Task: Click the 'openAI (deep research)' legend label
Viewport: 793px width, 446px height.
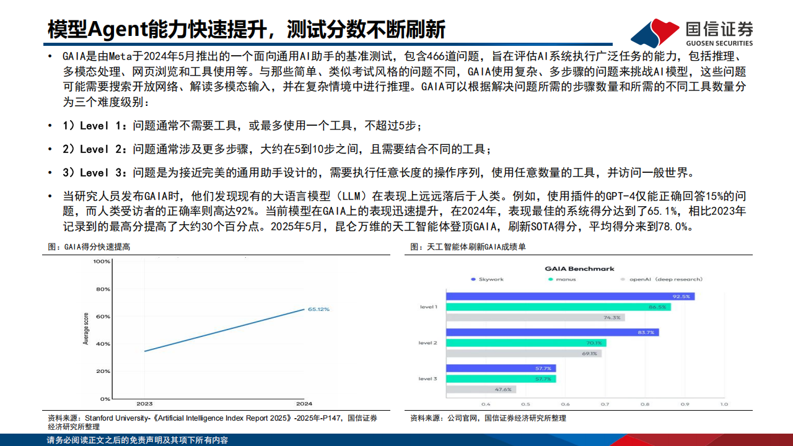Action: pos(666,279)
